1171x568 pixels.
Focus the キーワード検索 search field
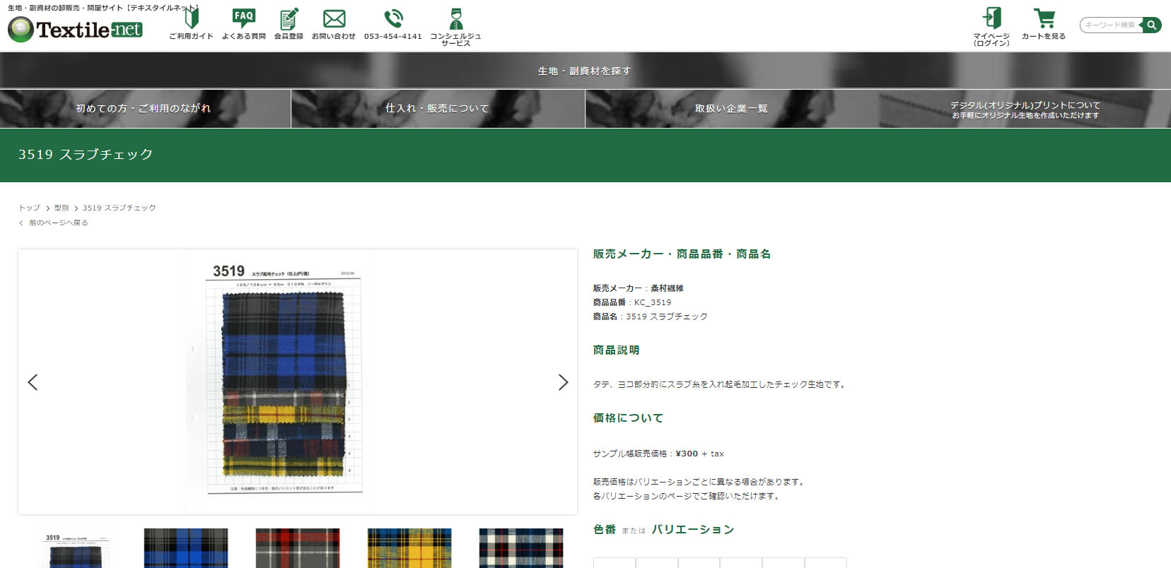1111,25
